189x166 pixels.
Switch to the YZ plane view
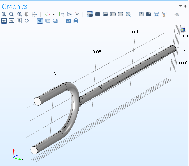coord(69,14)
